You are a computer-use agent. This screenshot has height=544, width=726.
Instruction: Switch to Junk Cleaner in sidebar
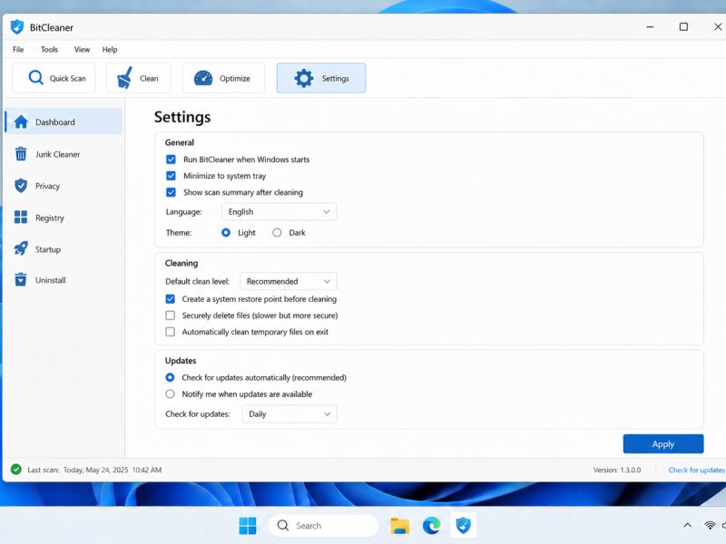(x=64, y=154)
